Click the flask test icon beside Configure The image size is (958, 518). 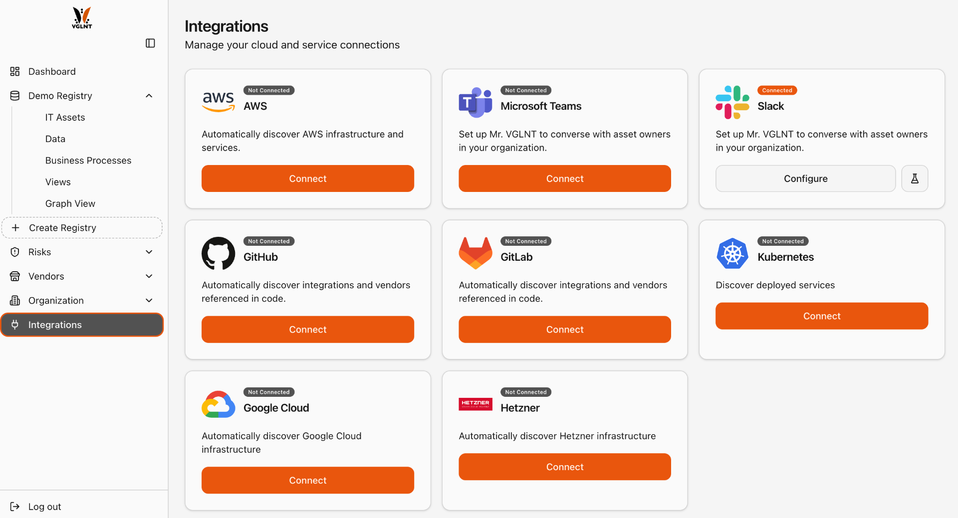(x=915, y=178)
